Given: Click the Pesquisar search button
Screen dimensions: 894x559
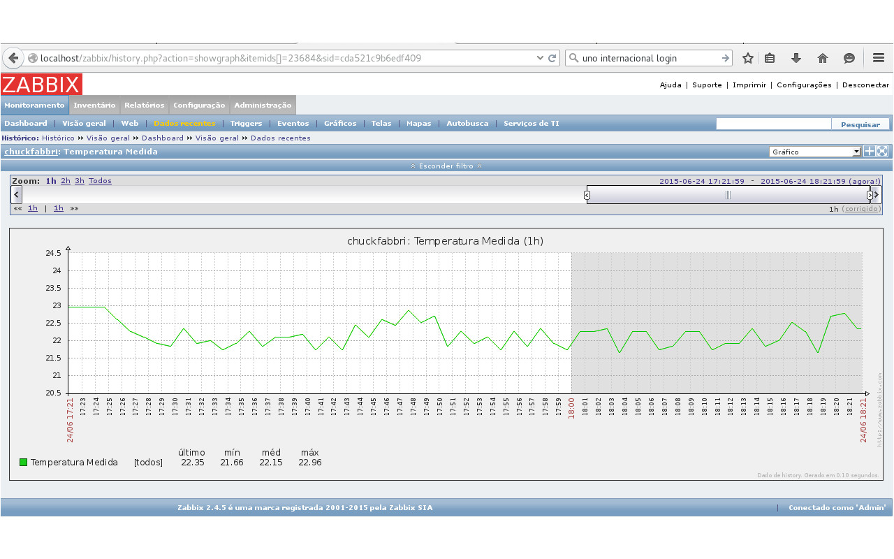Looking at the screenshot, I should [x=860, y=124].
